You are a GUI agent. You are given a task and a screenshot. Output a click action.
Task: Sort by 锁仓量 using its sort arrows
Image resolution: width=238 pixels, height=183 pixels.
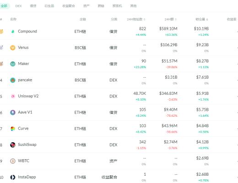tap(207, 19)
